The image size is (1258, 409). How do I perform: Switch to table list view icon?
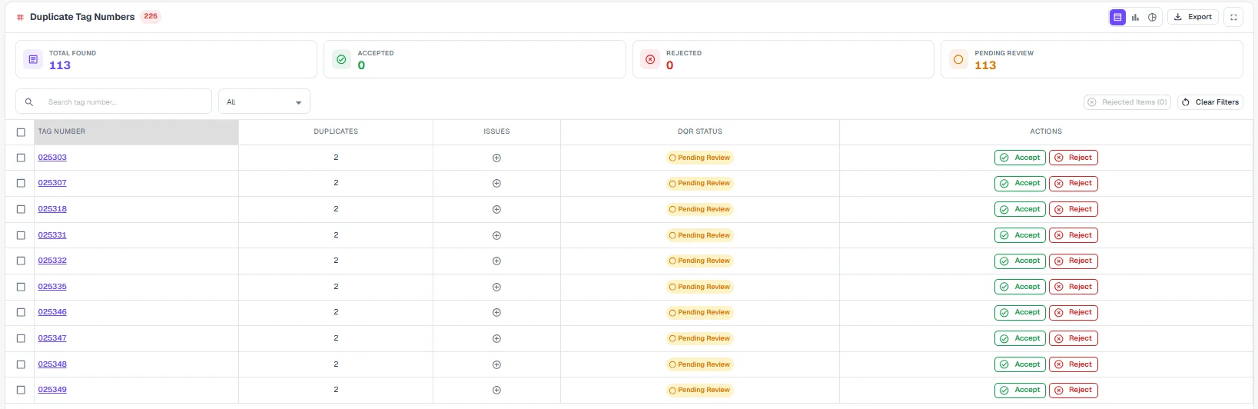[1117, 17]
